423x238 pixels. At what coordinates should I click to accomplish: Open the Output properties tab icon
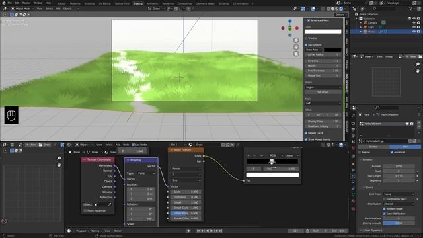click(x=353, y=130)
